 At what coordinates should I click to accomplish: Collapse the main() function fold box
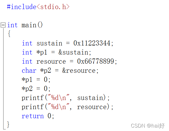point(3,25)
